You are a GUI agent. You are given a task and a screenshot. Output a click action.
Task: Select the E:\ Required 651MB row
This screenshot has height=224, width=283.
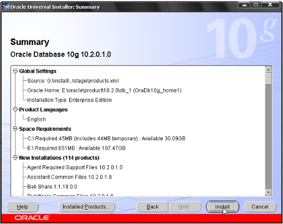pos(76,148)
